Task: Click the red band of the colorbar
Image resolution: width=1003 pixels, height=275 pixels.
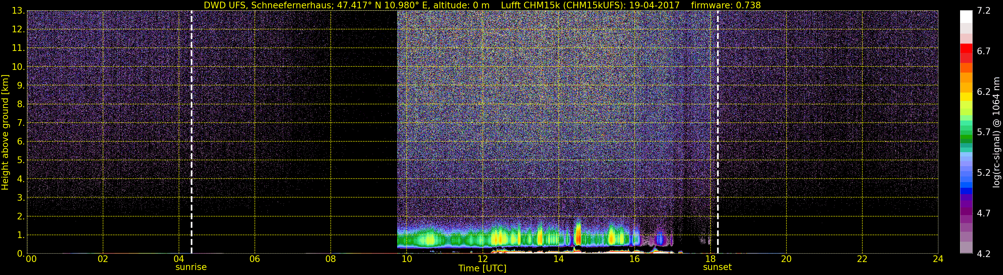Action: 966,49
